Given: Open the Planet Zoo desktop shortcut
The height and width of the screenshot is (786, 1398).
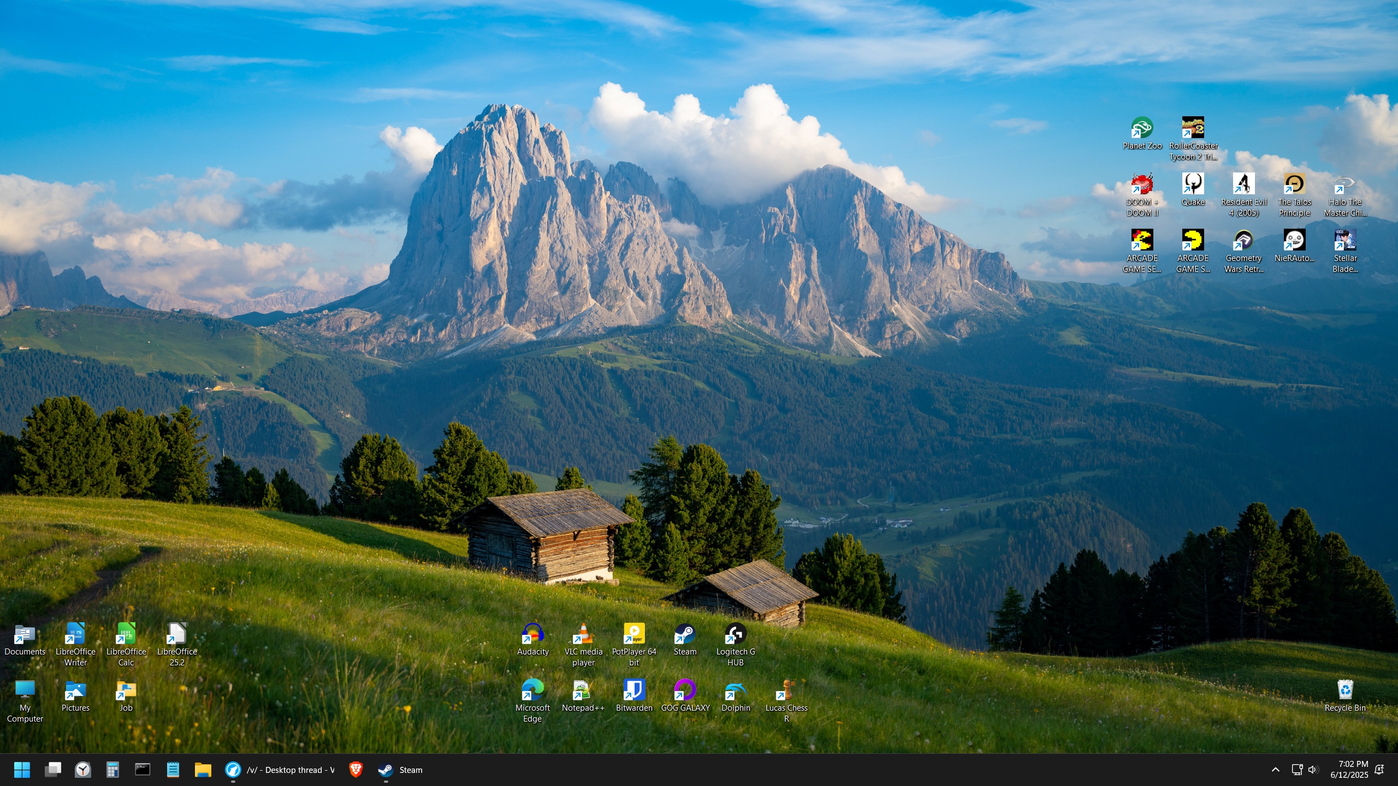Looking at the screenshot, I should point(1142,133).
